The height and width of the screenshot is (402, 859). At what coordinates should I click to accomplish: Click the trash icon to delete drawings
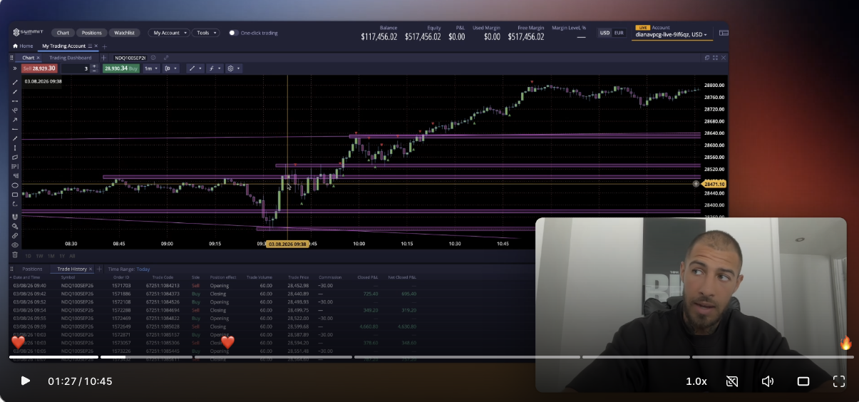tap(15, 254)
